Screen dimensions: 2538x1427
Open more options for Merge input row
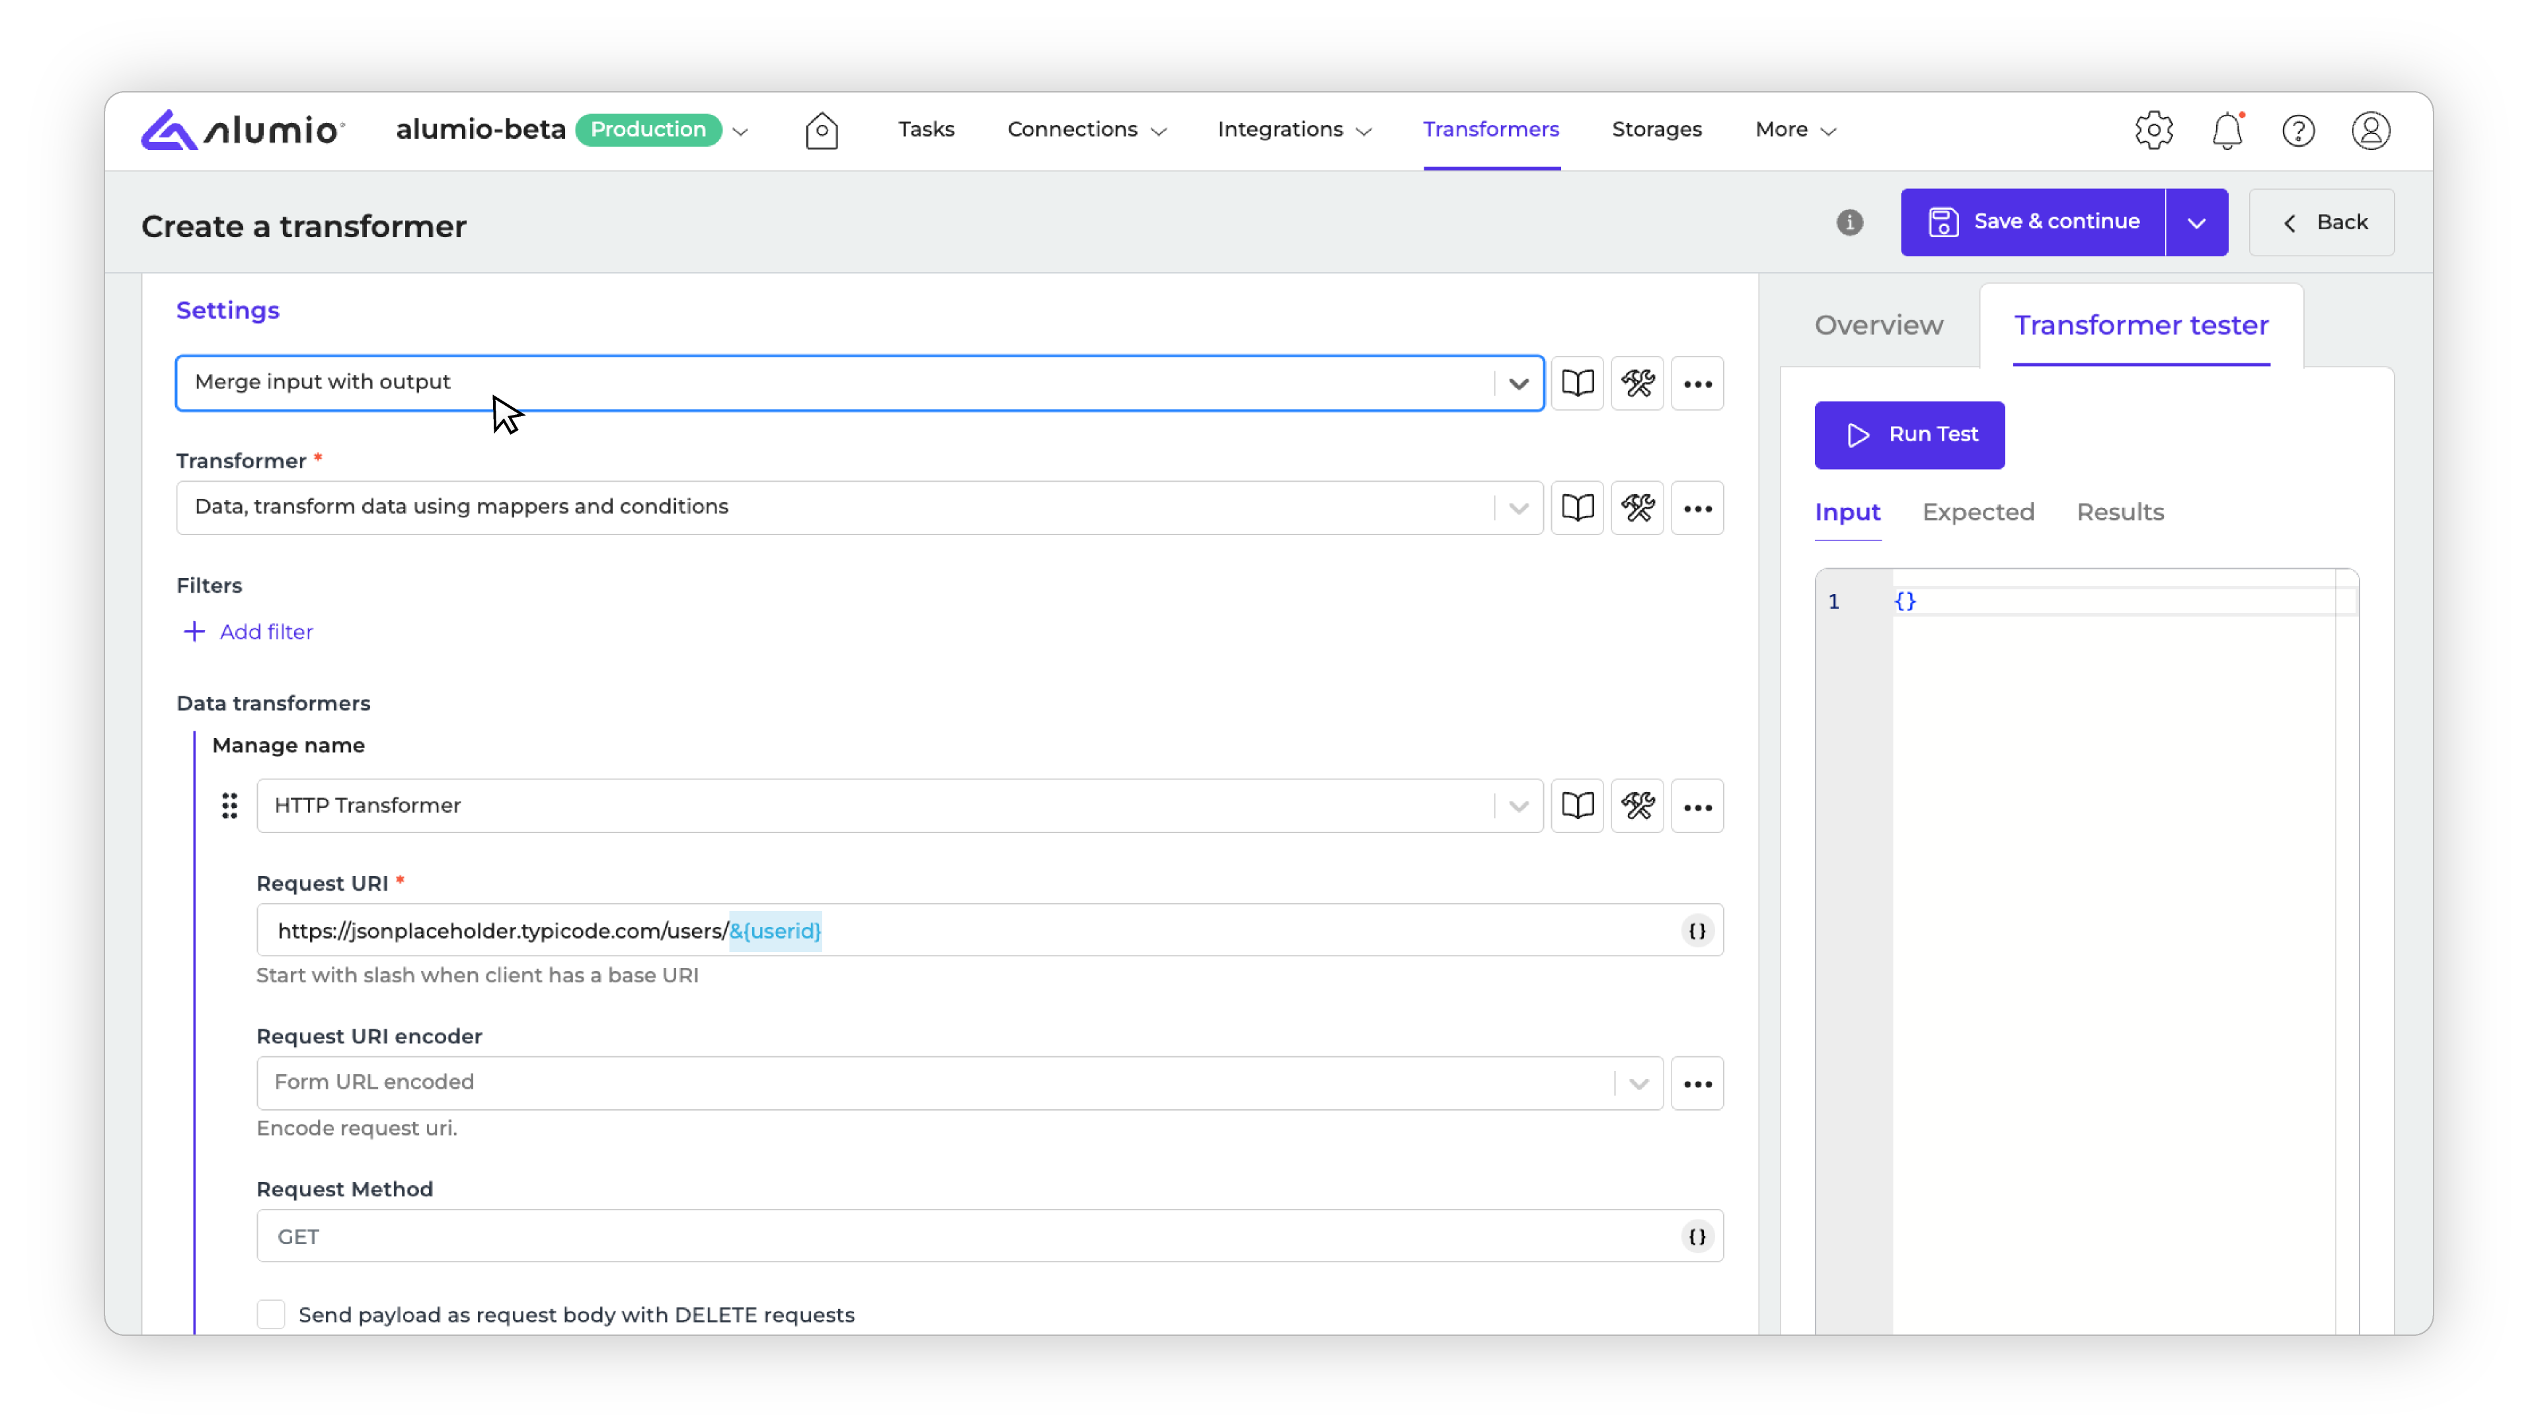pos(1697,383)
